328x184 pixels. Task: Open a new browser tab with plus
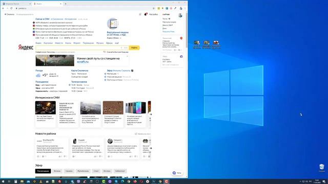pyautogui.click(x=66, y=4)
